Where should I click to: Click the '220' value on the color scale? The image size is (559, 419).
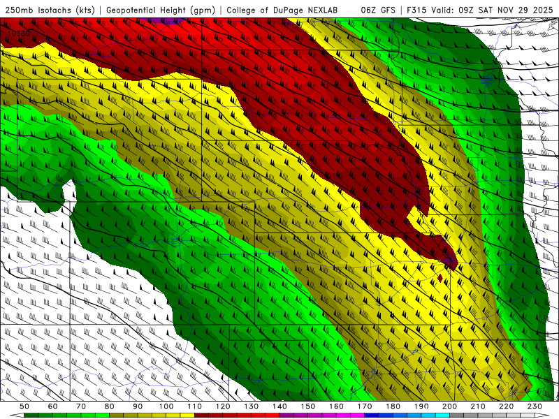pyautogui.click(x=506, y=406)
